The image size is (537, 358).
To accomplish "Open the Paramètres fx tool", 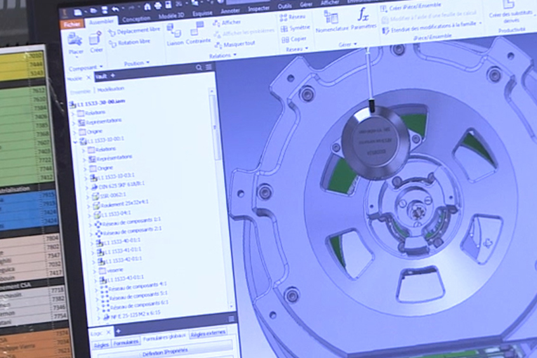I will pos(363,18).
